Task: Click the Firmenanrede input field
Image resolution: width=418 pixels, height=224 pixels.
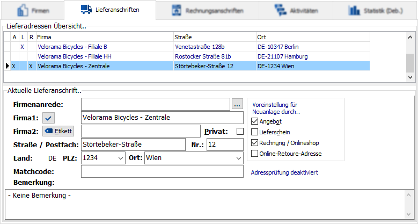Action: 156,104
